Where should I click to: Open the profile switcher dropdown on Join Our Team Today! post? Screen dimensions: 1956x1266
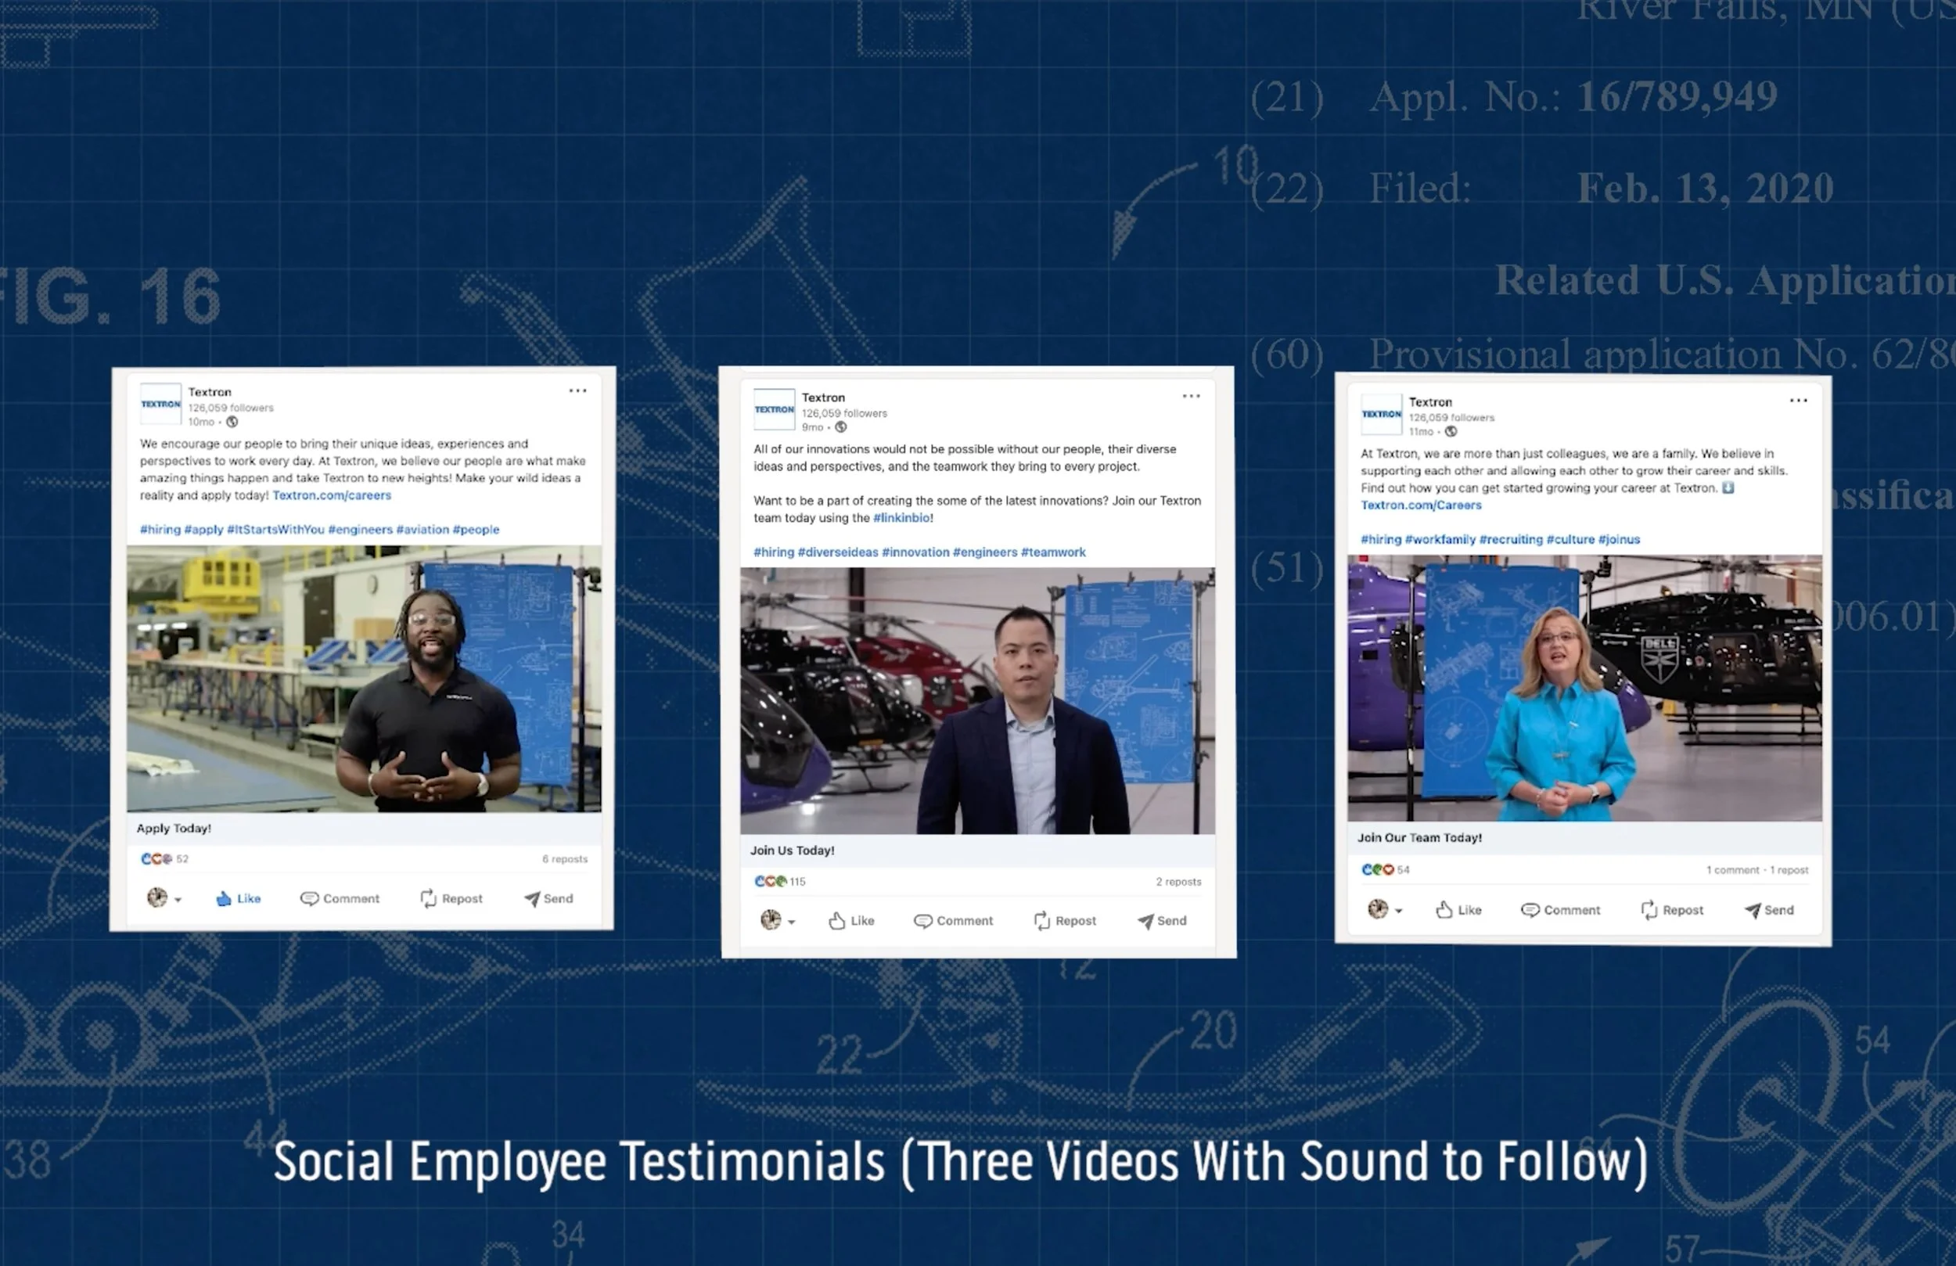pos(1386,909)
